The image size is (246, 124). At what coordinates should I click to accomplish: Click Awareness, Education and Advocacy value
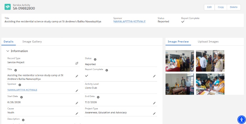[x=106, y=113]
